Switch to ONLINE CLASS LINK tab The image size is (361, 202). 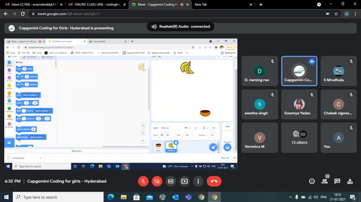(97, 4)
